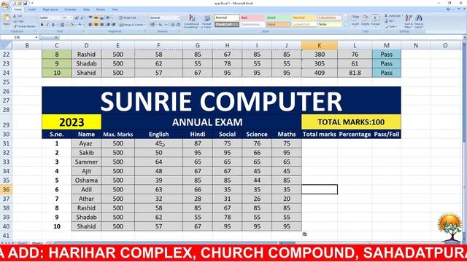Click the Decrease Indent icon
This screenshot has height=262, width=467.
[108, 25]
